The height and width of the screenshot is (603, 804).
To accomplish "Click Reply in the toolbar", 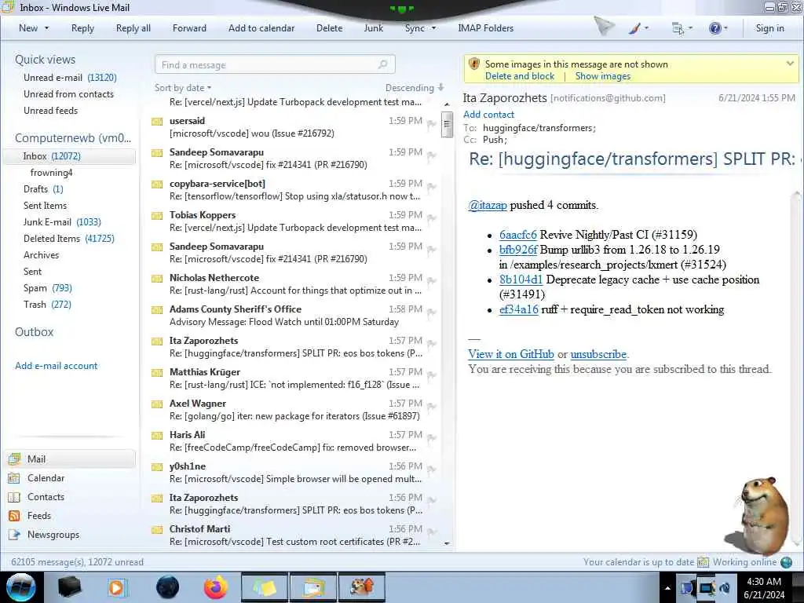I will [82, 28].
